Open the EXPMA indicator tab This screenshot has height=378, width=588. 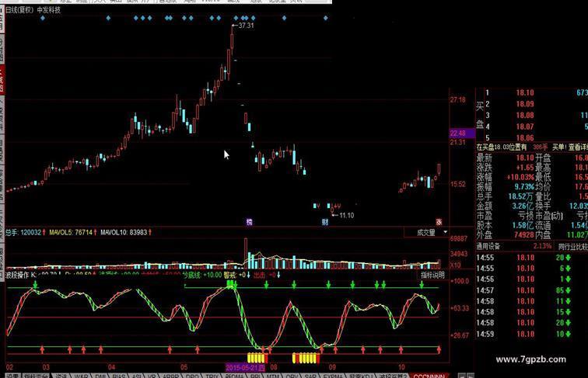coord(333,376)
